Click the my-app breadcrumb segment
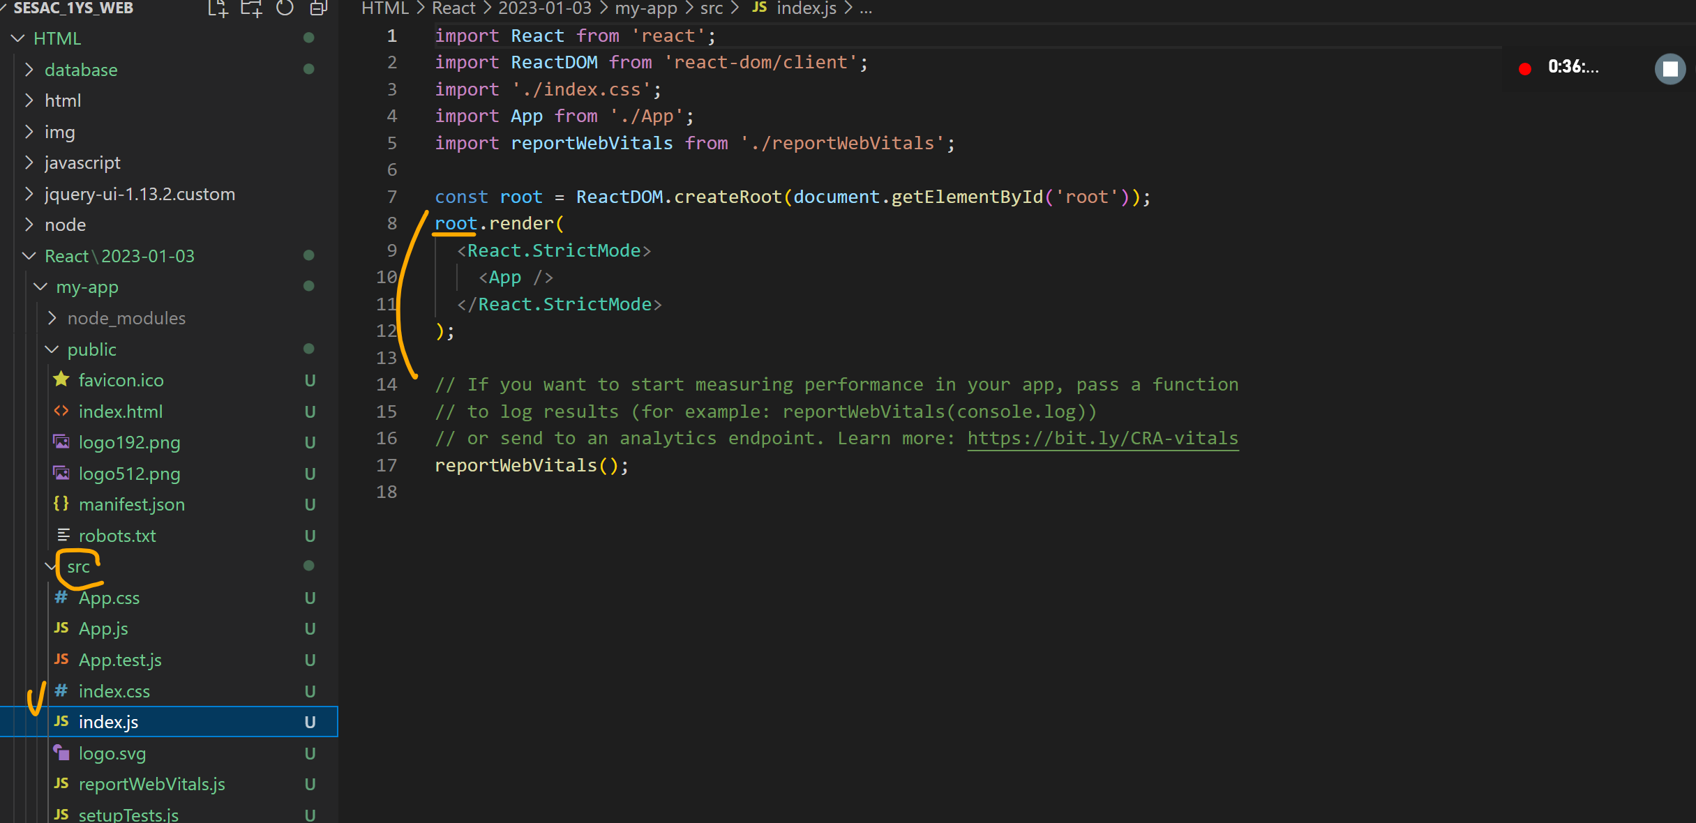This screenshot has width=1696, height=823. tap(645, 8)
